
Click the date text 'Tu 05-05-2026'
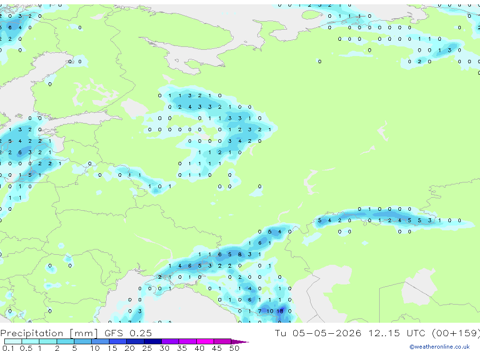pos(318,333)
